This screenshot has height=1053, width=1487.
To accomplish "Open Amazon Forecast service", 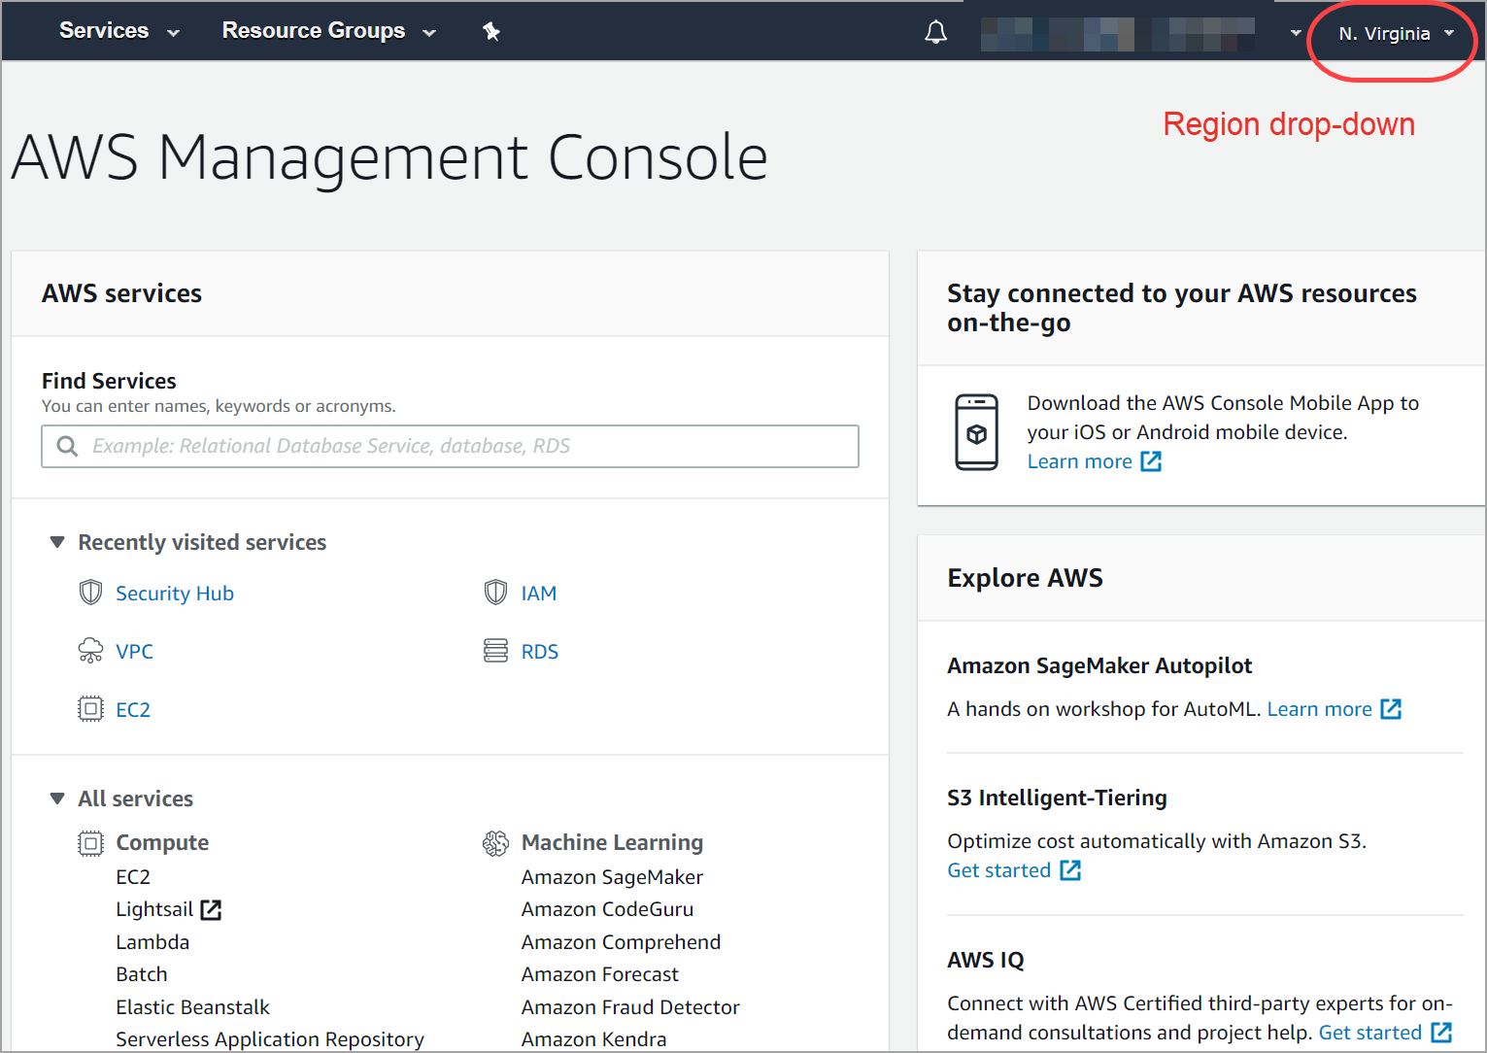I will pyautogui.click(x=600, y=974).
